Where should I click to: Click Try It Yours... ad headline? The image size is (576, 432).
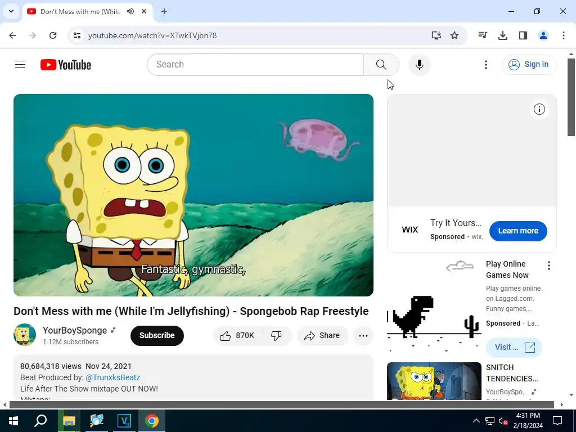point(456,223)
